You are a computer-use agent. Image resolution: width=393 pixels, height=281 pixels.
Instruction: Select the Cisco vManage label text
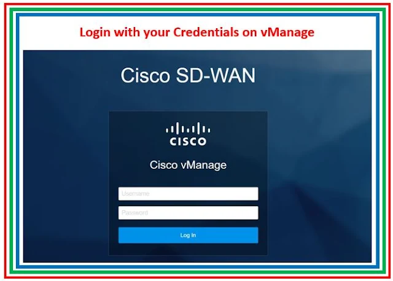(x=188, y=165)
